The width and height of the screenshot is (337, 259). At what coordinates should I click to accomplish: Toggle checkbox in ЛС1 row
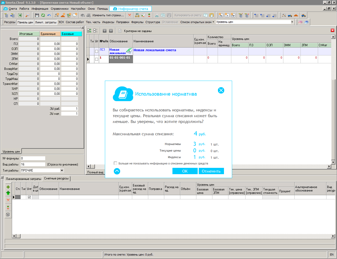(x=96, y=51)
